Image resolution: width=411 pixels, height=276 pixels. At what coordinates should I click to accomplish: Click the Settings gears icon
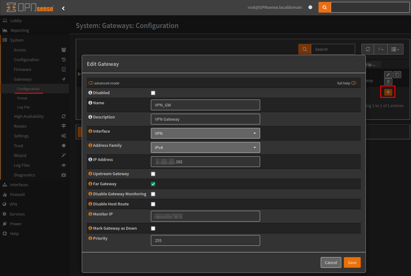click(63, 136)
